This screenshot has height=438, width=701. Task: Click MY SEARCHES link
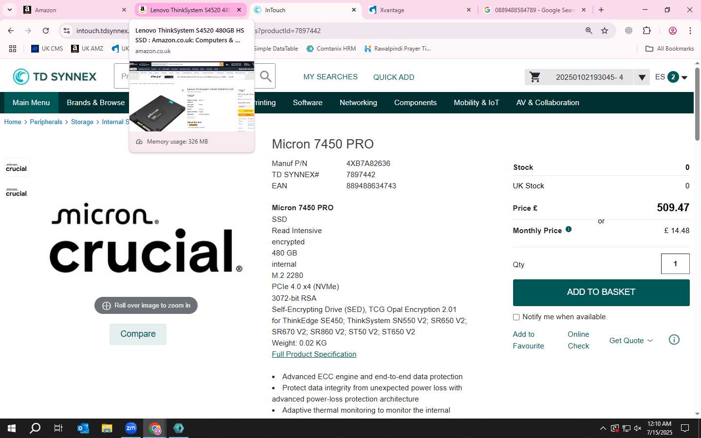331,77
